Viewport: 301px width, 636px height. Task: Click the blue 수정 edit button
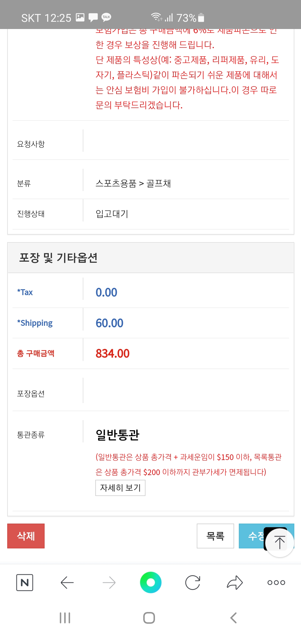coord(252,536)
